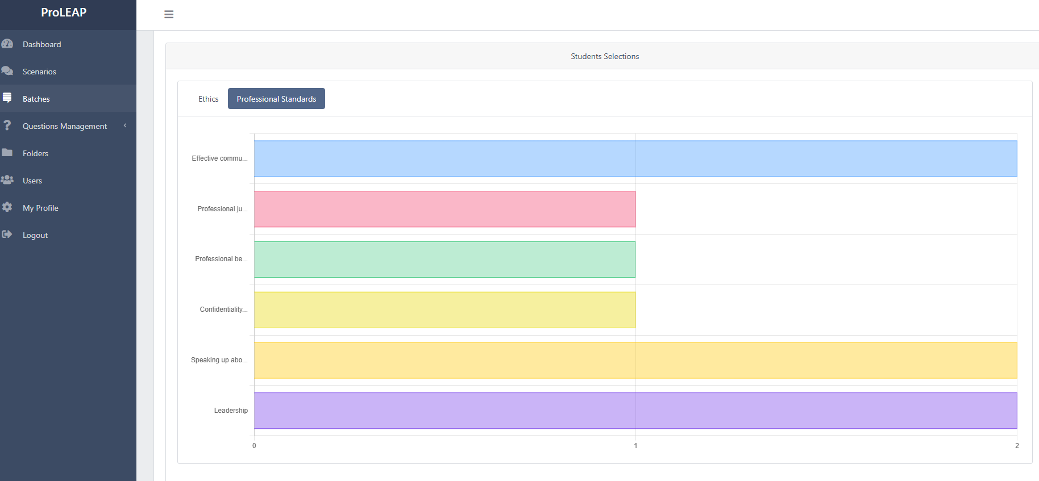Click the Dashboard gauge icon
Viewport: 1039px width, 481px height.
pyautogui.click(x=7, y=44)
